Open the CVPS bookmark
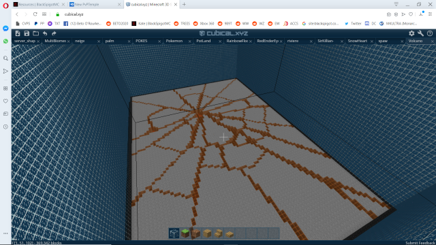Viewport: 436px width, 245px height. [23, 24]
